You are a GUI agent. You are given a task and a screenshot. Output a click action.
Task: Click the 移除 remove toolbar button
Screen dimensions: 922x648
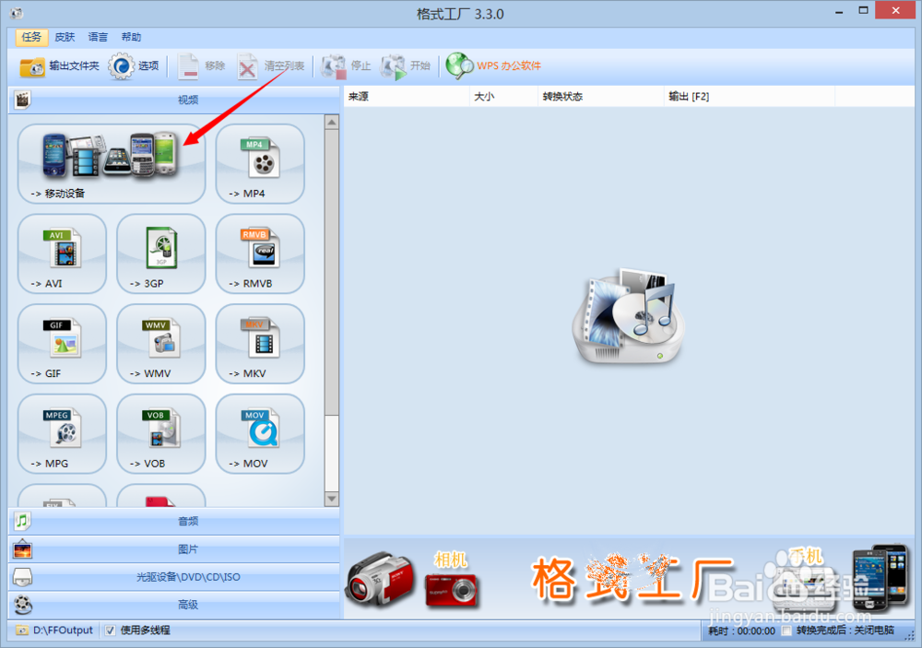point(202,65)
